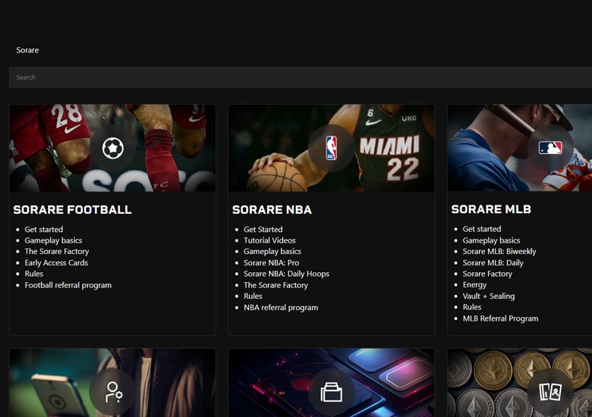
Task: Open Sorare MLB: Daily link
Action: [x=493, y=263]
